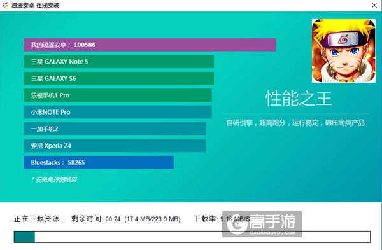
Task: Click the 性能之王 headline
Action: 299,99
